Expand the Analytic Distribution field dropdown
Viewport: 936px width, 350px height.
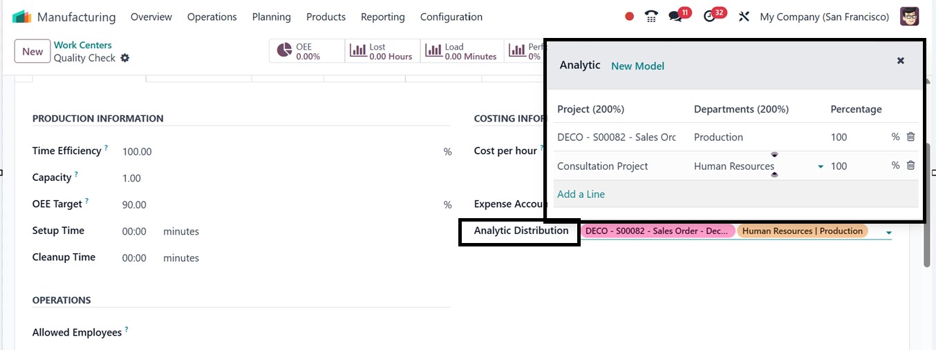pos(888,233)
